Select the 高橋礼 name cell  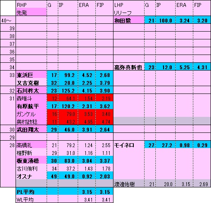pos(31,145)
